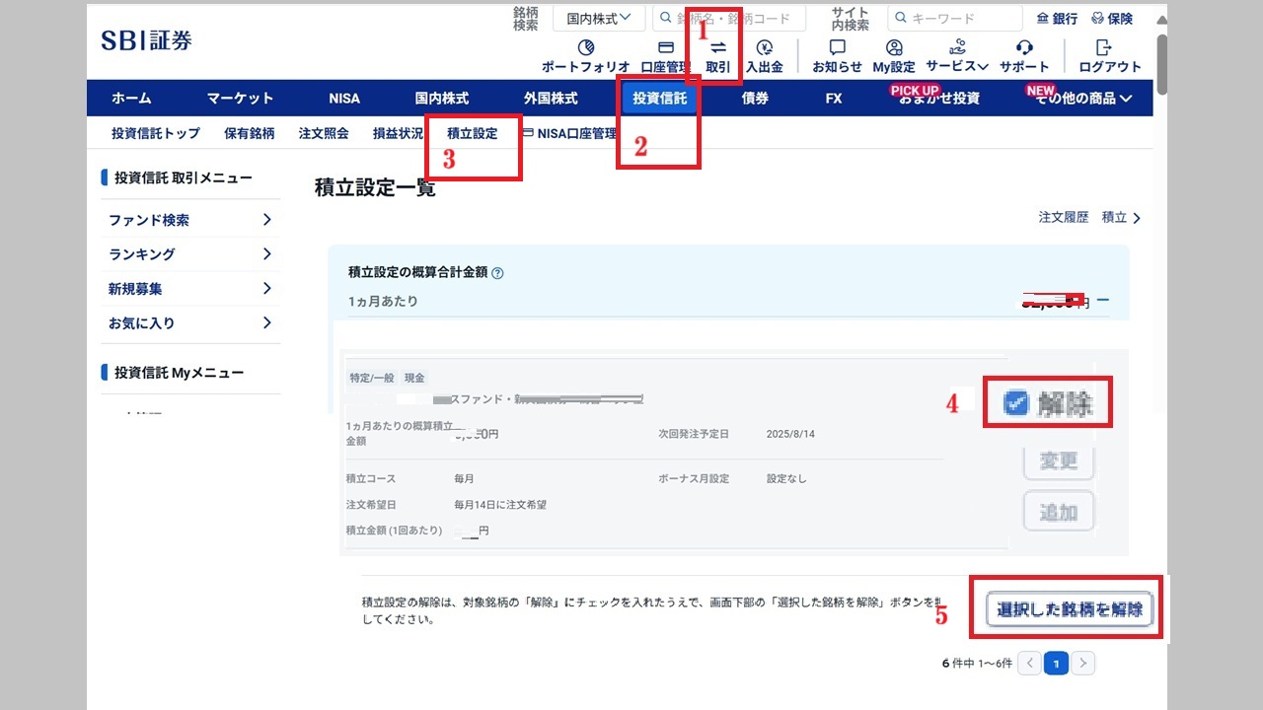The image size is (1263, 710).
Task: Click the account management card icon
Action: coord(665,48)
